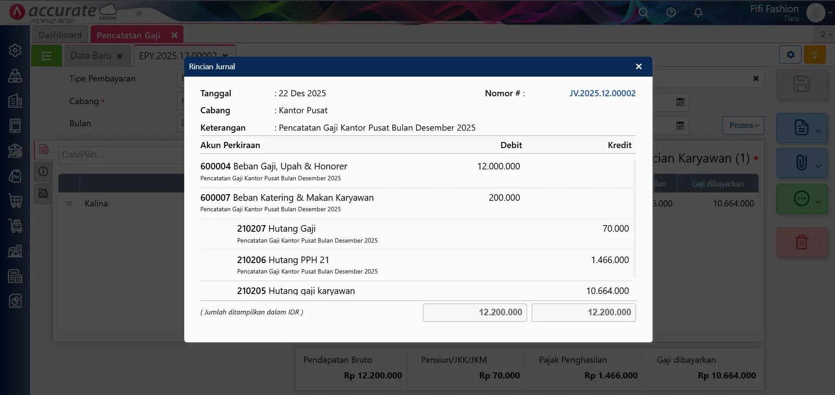Select the Kalina employee row
The width and height of the screenshot is (835, 395).
[x=96, y=203]
